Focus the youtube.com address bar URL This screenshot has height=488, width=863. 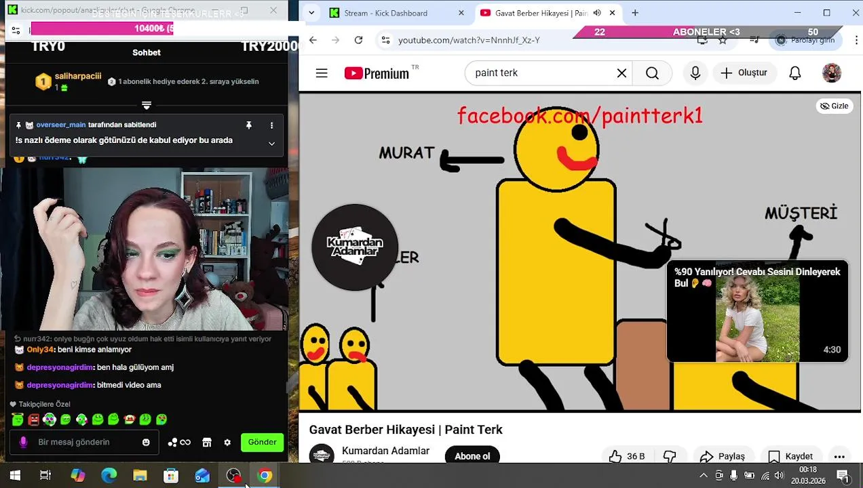469,40
